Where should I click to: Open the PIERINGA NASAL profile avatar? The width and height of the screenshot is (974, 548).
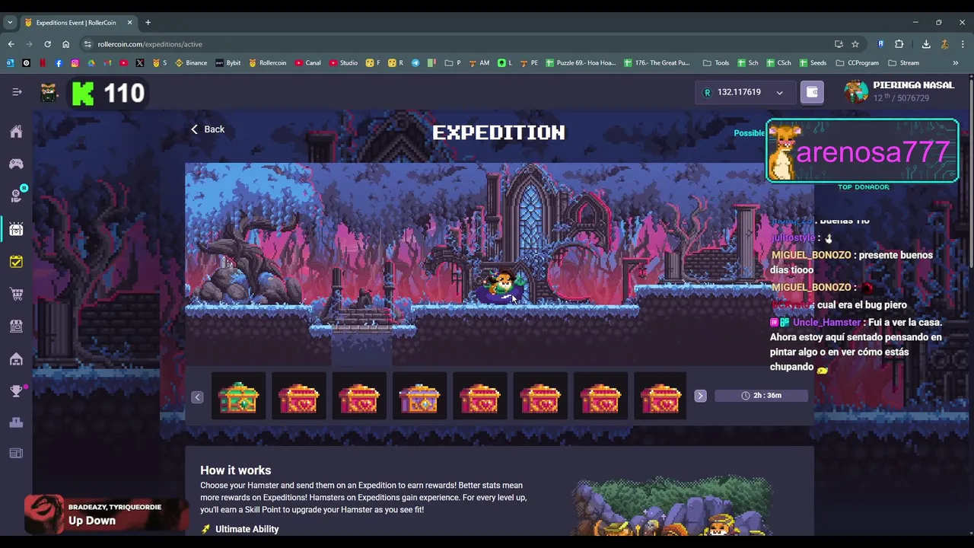pos(856,91)
